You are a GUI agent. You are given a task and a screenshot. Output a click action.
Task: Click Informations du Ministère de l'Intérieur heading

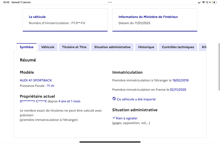(x=148, y=17)
